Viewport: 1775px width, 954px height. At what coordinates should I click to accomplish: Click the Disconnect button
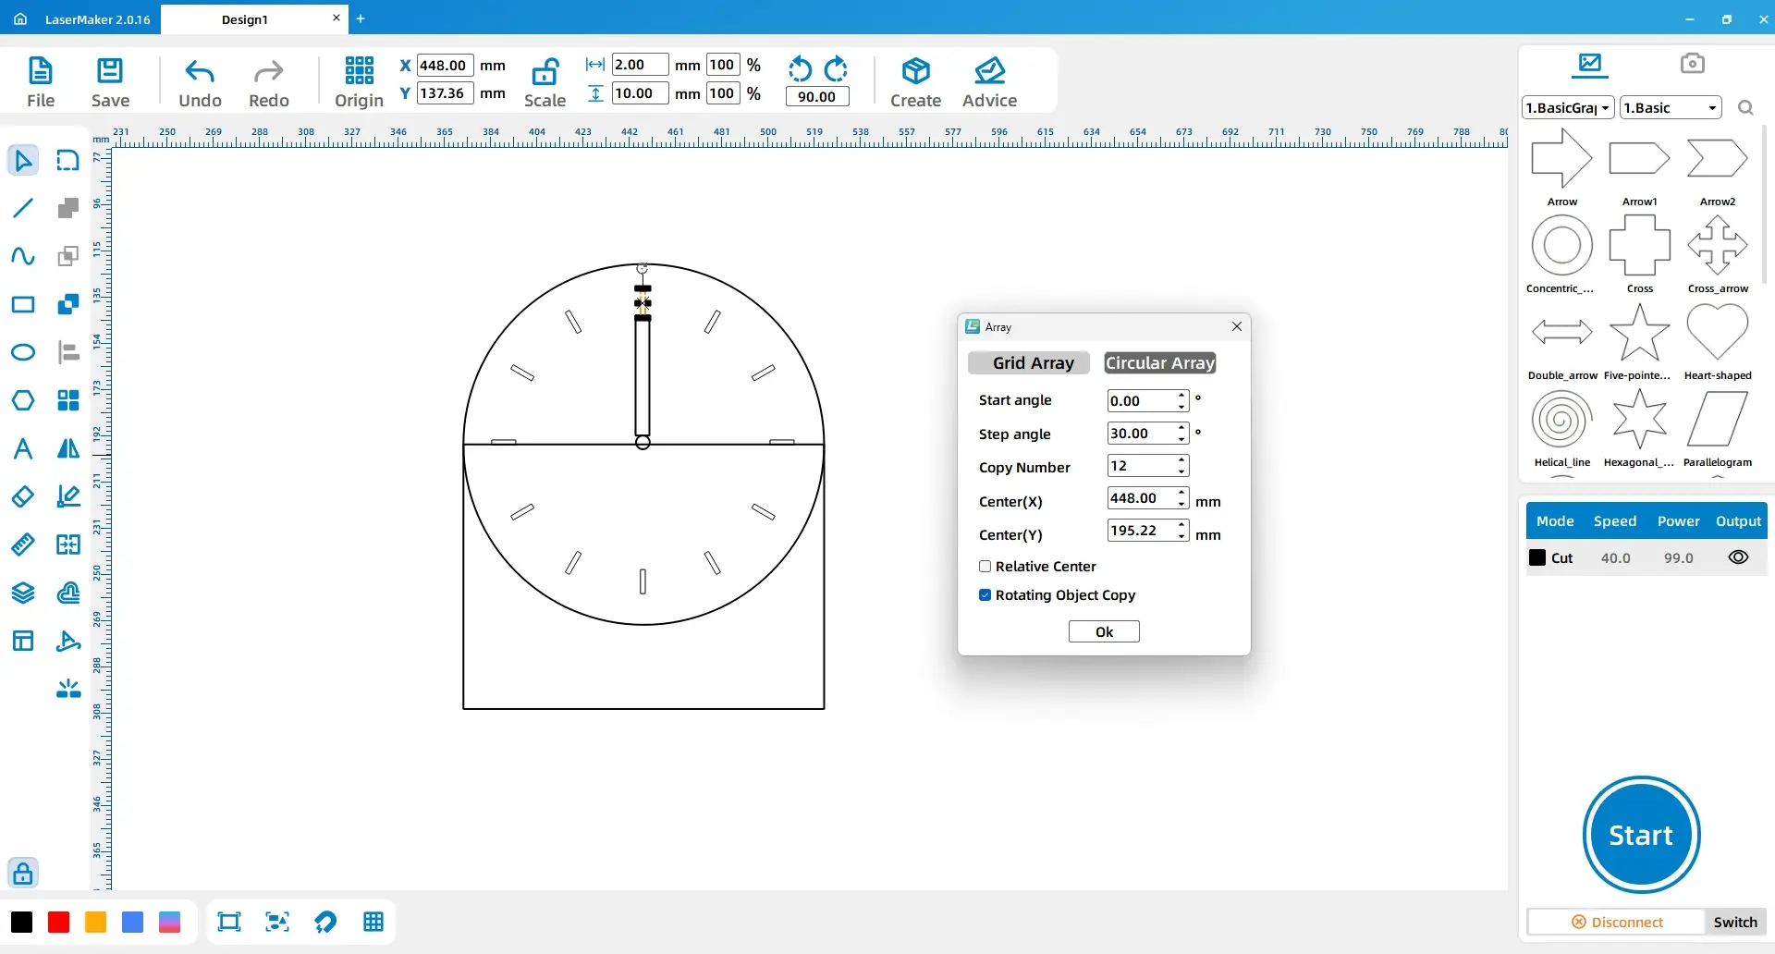(x=1617, y=922)
